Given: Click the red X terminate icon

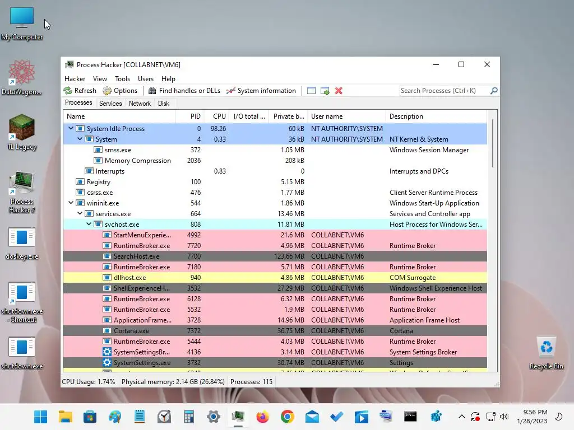Looking at the screenshot, I should [339, 91].
